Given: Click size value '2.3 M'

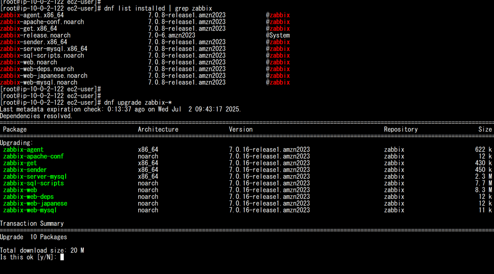Looking at the screenshot, I should pyautogui.click(x=484, y=176).
